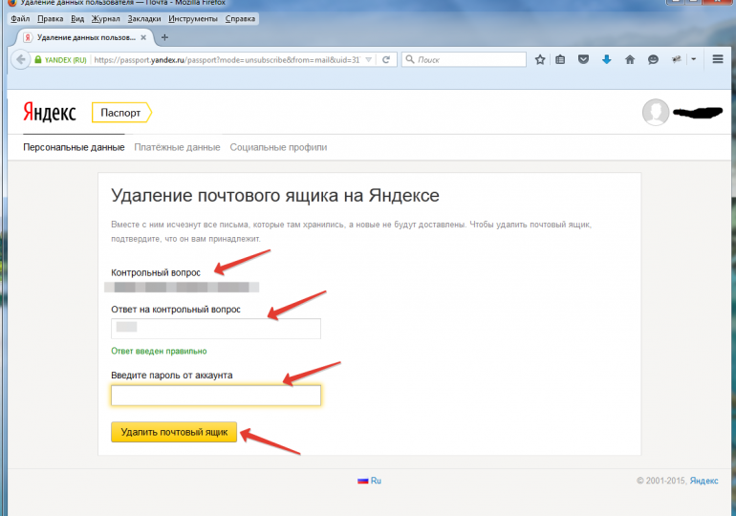Image resolution: width=736 pixels, height=516 pixels.
Task: Switch to Социальные профили tab
Action: tap(278, 147)
